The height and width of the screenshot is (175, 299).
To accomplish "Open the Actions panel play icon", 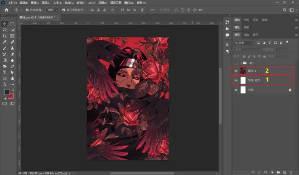I will tap(227, 29).
